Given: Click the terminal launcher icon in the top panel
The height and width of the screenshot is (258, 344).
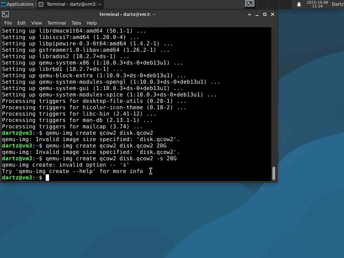Looking at the screenshot, I should (x=250, y=3).
